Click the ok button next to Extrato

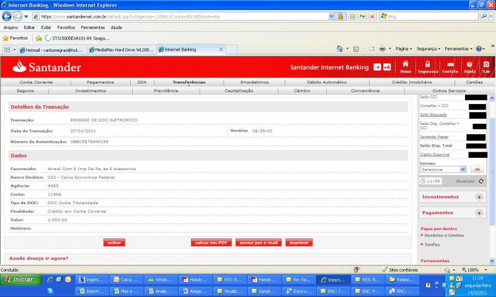click(x=477, y=170)
